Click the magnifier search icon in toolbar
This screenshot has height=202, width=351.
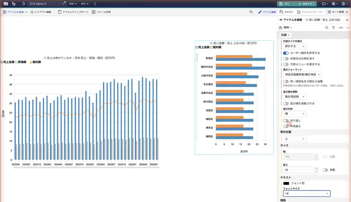pos(251,12)
